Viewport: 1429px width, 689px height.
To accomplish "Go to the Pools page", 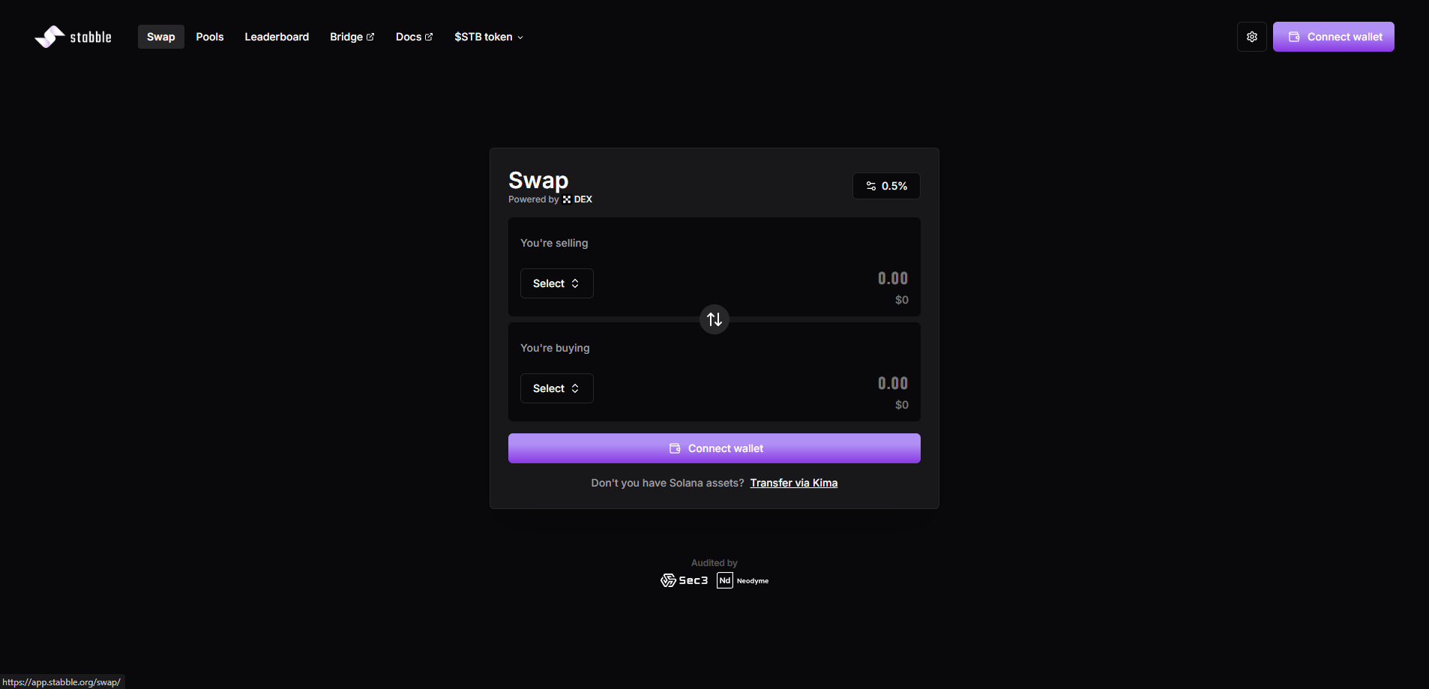I will click(210, 37).
